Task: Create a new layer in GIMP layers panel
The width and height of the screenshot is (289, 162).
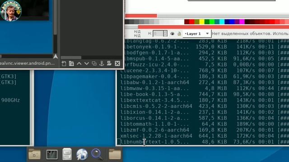Action: tap(64, 63)
